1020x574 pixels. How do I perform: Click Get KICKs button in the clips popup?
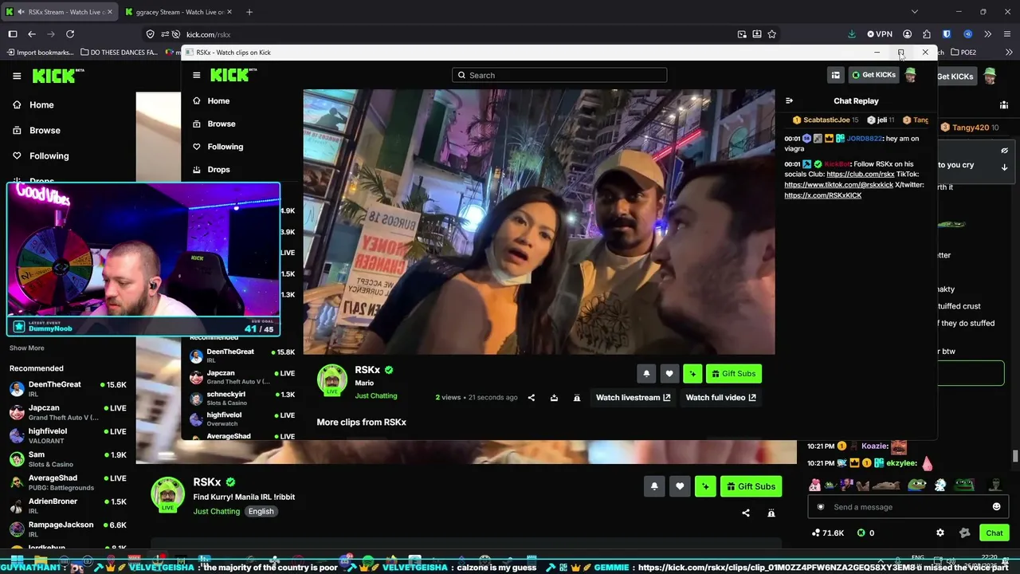click(x=873, y=75)
